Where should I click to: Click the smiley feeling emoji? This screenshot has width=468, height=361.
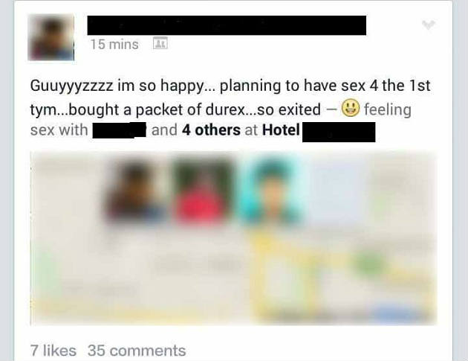351,109
